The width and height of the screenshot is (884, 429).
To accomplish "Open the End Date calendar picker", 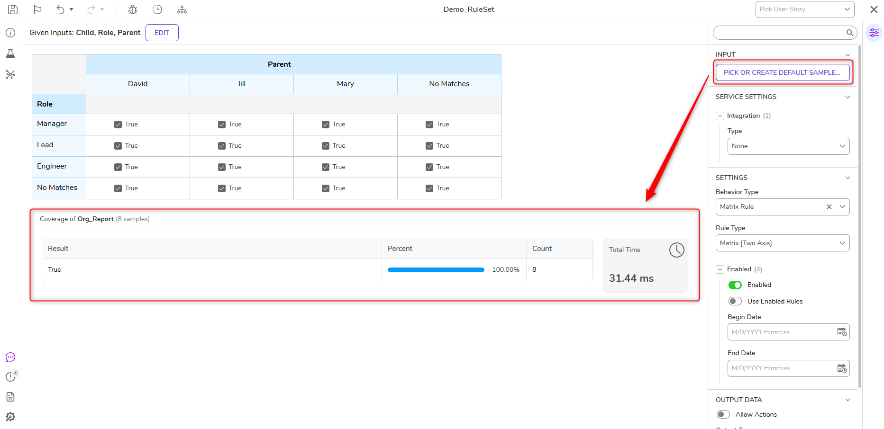I will [842, 368].
